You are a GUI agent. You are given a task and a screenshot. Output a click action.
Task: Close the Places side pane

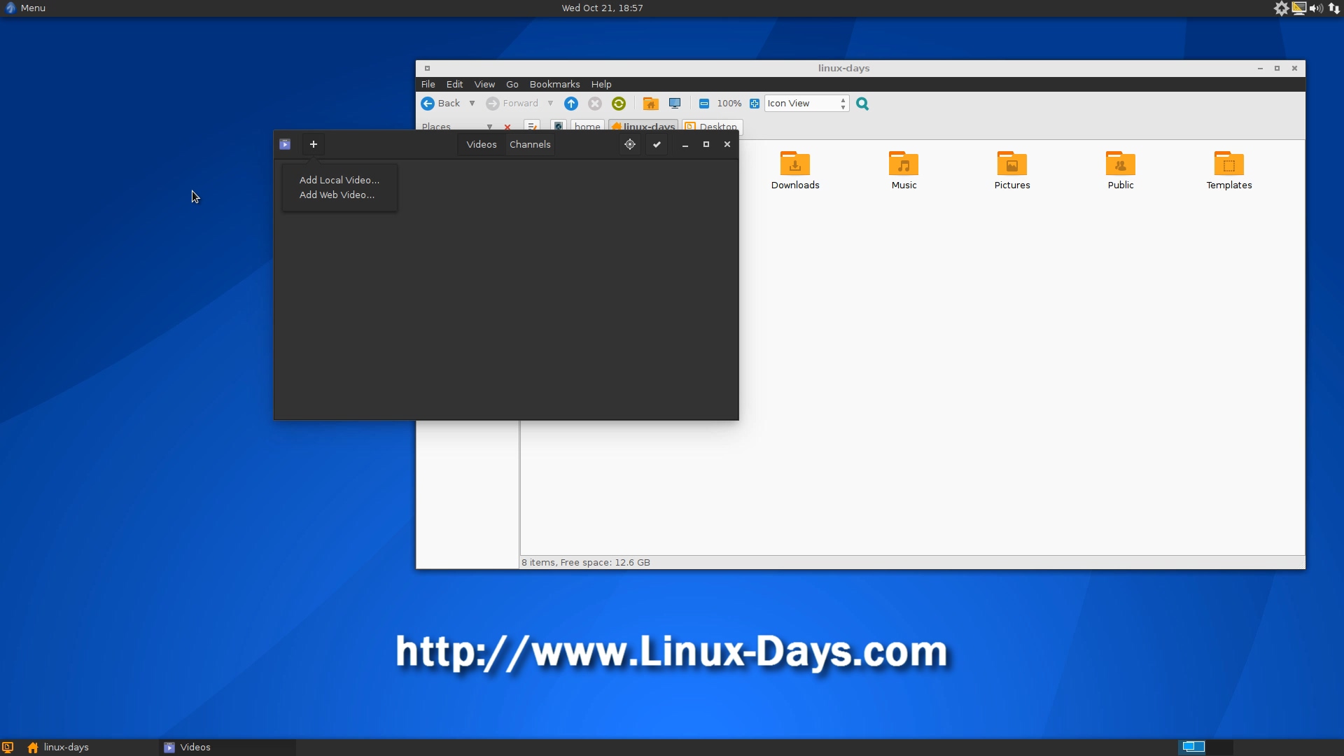[x=507, y=127]
